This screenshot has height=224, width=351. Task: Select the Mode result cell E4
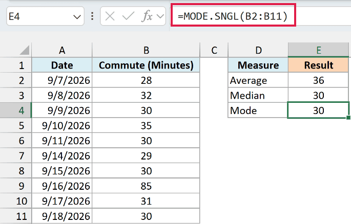(x=318, y=110)
